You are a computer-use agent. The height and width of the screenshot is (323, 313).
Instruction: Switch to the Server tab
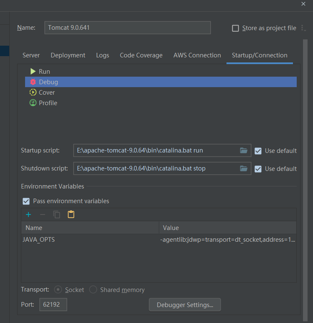click(x=31, y=55)
